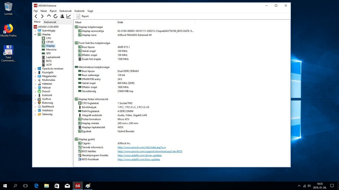Select ACPI in the tree
Image resolution: width=339 pixels, height=190 pixels.
pos(49,65)
